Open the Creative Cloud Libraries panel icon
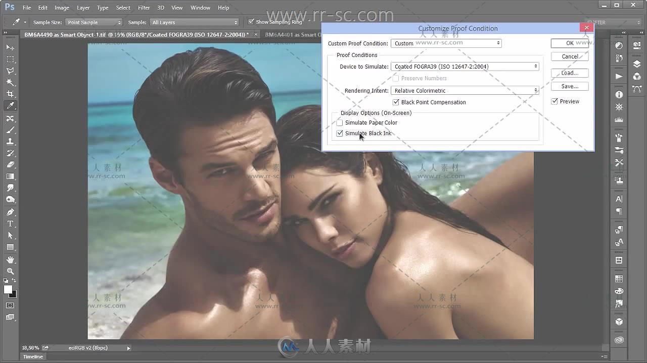 (x=619, y=340)
